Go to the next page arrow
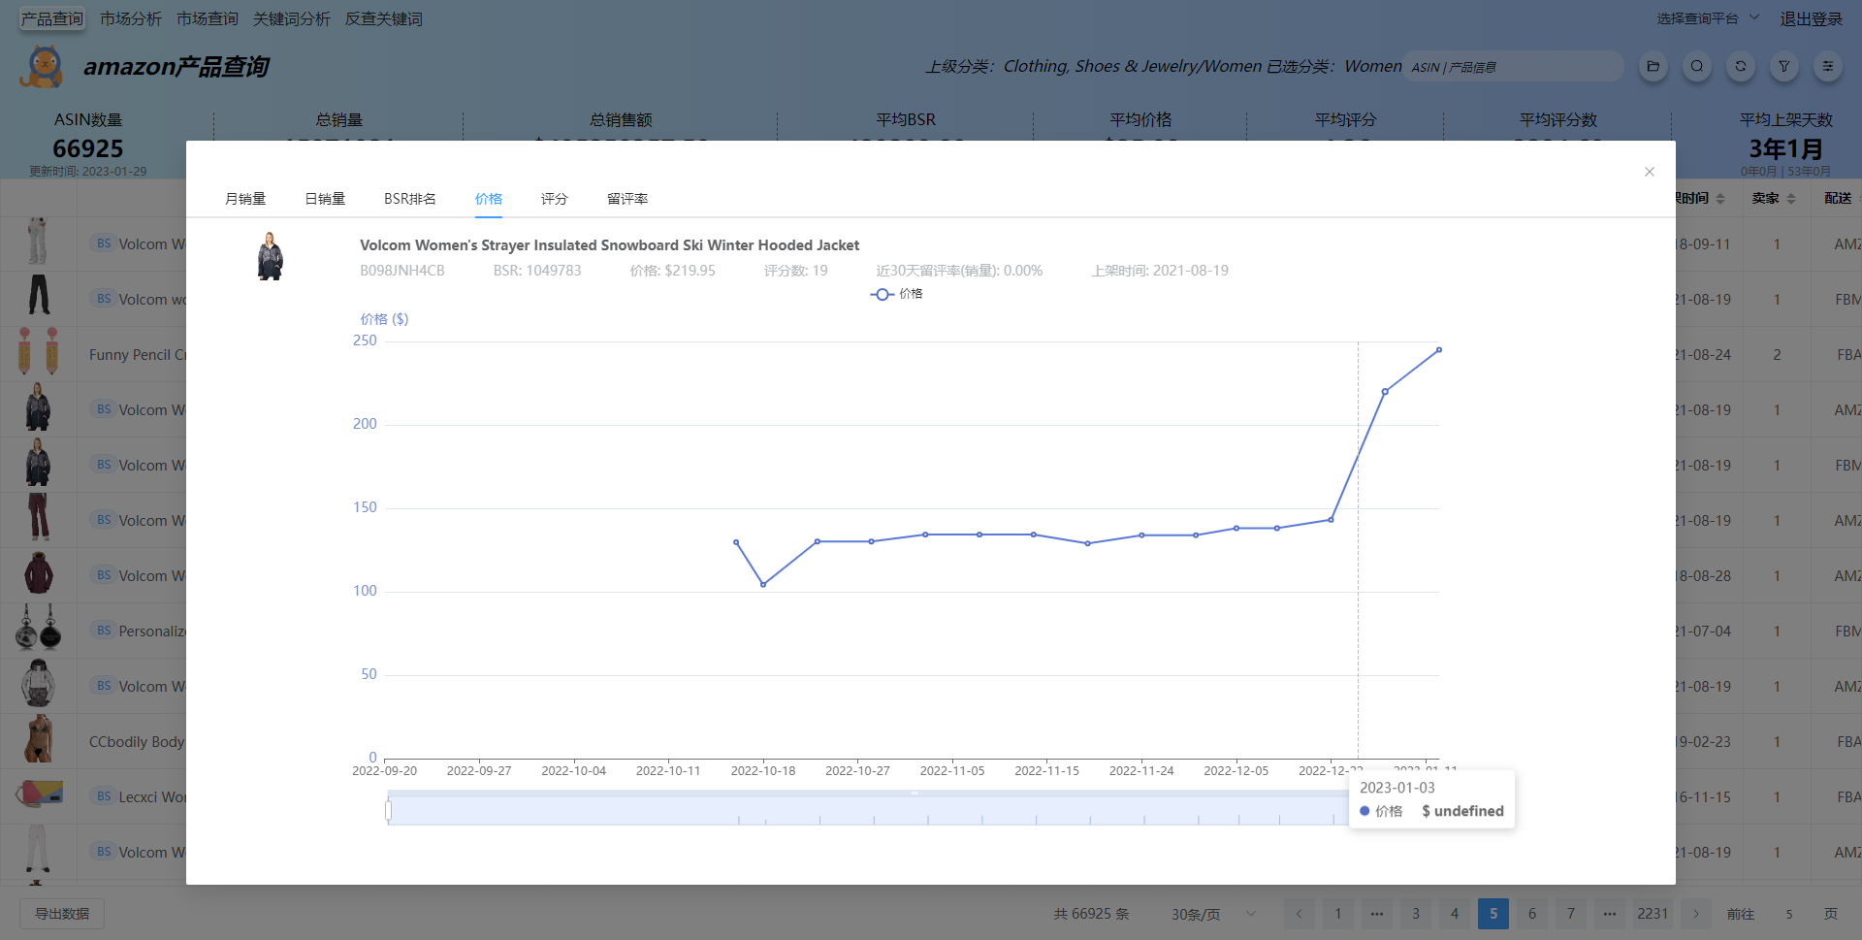Viewport: 1862px width, 940px height. click(x=1696, y=914)
